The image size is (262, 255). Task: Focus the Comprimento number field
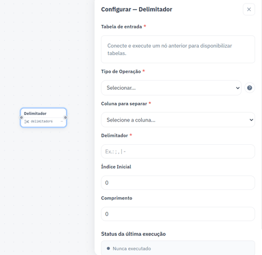178,214
